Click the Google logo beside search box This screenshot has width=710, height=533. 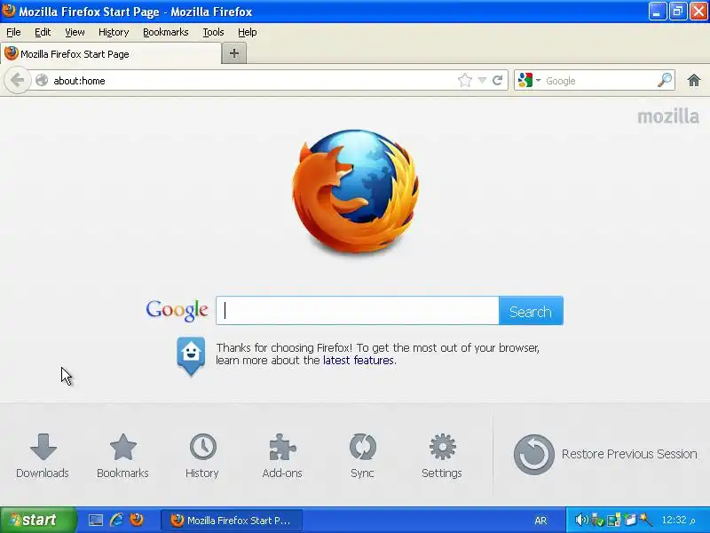click(177, 310)
